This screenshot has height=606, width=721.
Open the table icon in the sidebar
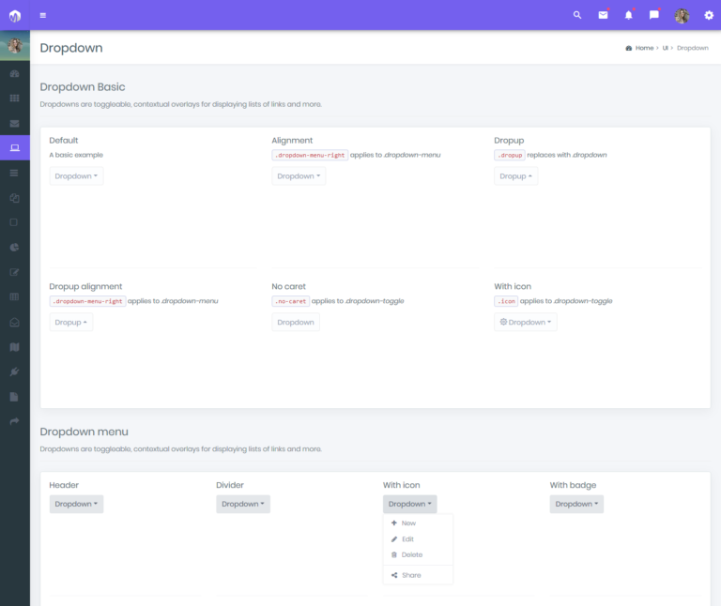coord(15,296)
